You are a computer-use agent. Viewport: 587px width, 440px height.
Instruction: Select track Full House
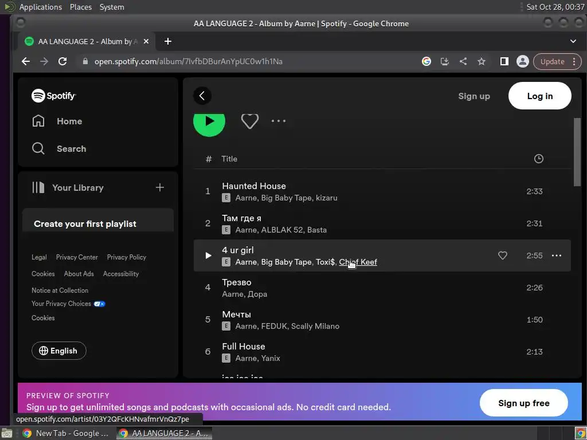pos(382,352)
